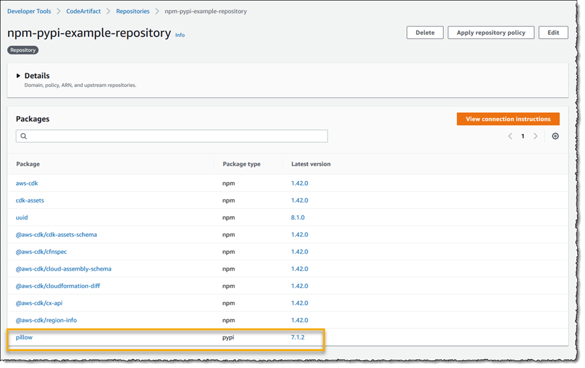Open version 7.1.2 of pillow
The height and width of the screenshot is (368, 585).
pos(298,337)
